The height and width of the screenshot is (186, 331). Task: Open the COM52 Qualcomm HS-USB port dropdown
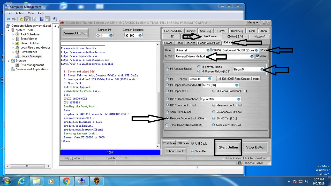coord(256,50)
